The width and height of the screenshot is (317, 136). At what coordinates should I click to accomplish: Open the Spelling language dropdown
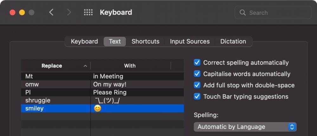[245, 127]
